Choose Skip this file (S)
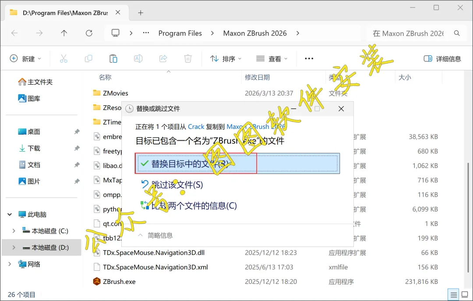The image size is (473, 301). point(173,184)
